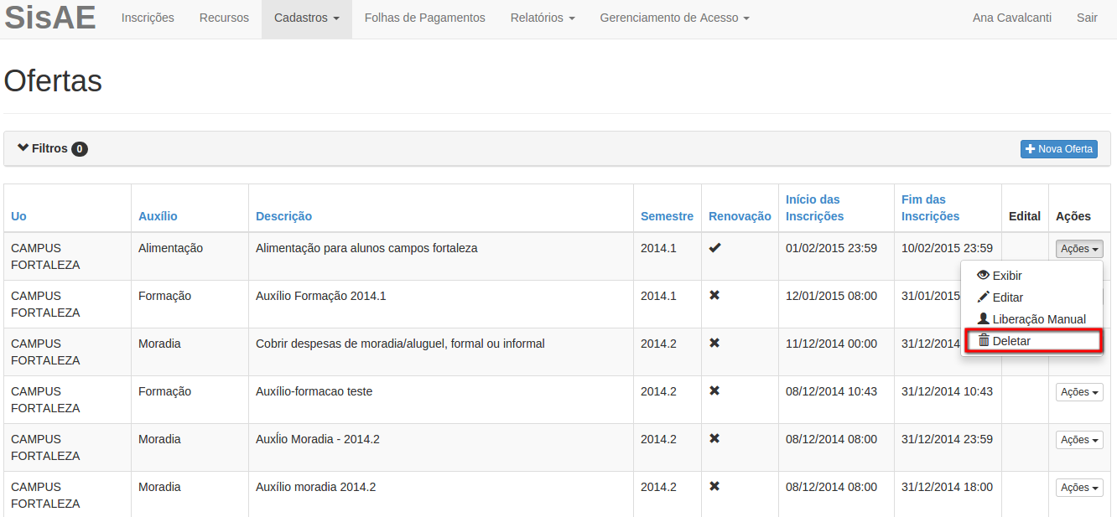Click the start date 11/12/2014 00:00
1117x517 pixels.
pos(831,344)
